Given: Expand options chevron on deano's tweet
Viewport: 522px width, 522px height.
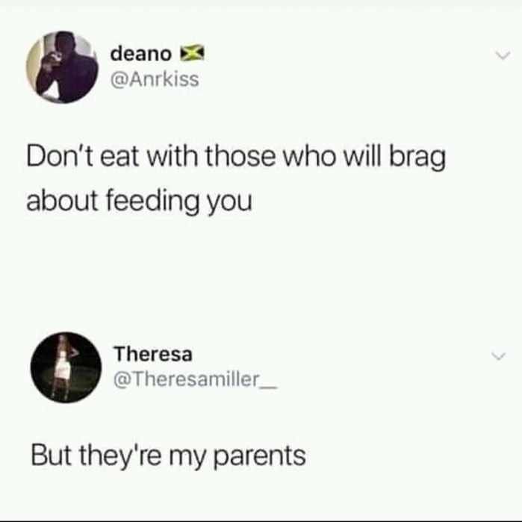Looking at the screenshot, I should pyautogui.click(x=502, y=55).
